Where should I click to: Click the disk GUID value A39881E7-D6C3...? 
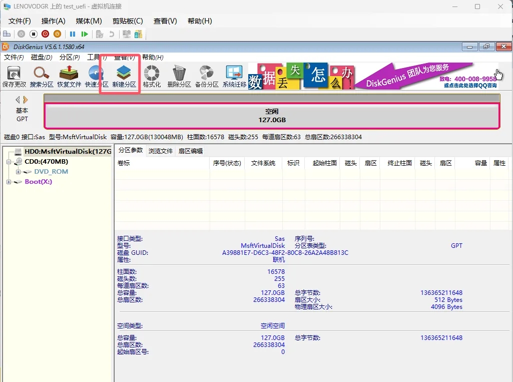click(x=285, y=253)
